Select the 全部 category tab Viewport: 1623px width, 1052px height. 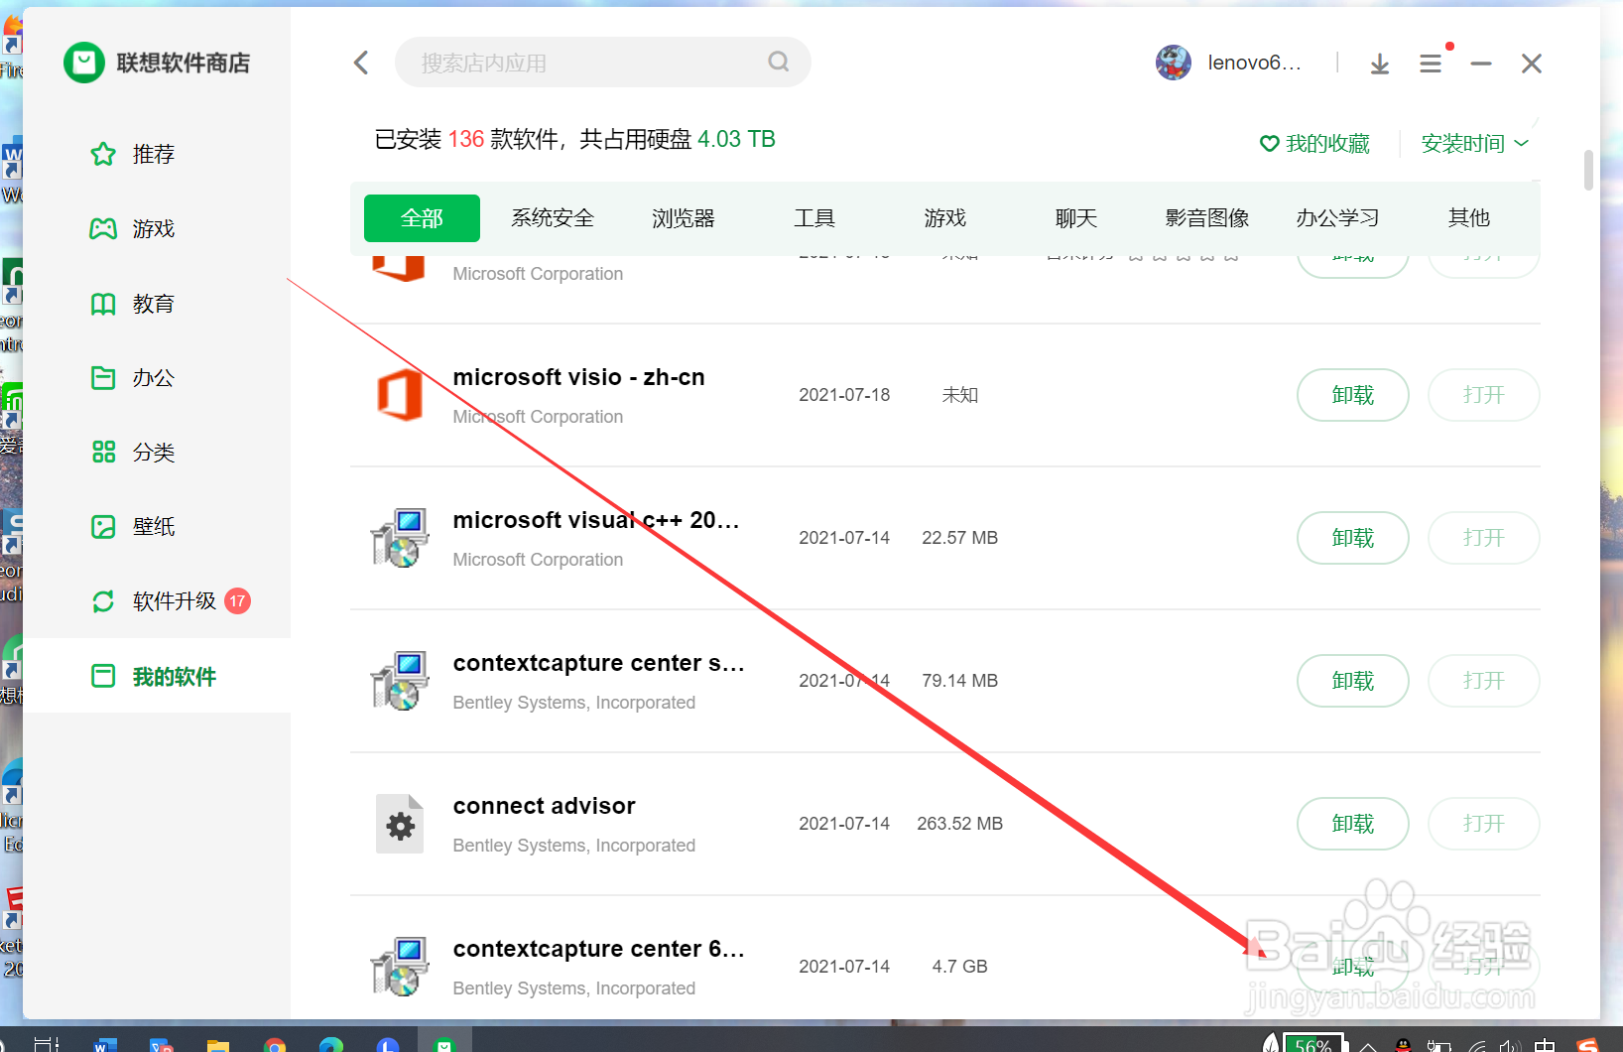[422, 218]
